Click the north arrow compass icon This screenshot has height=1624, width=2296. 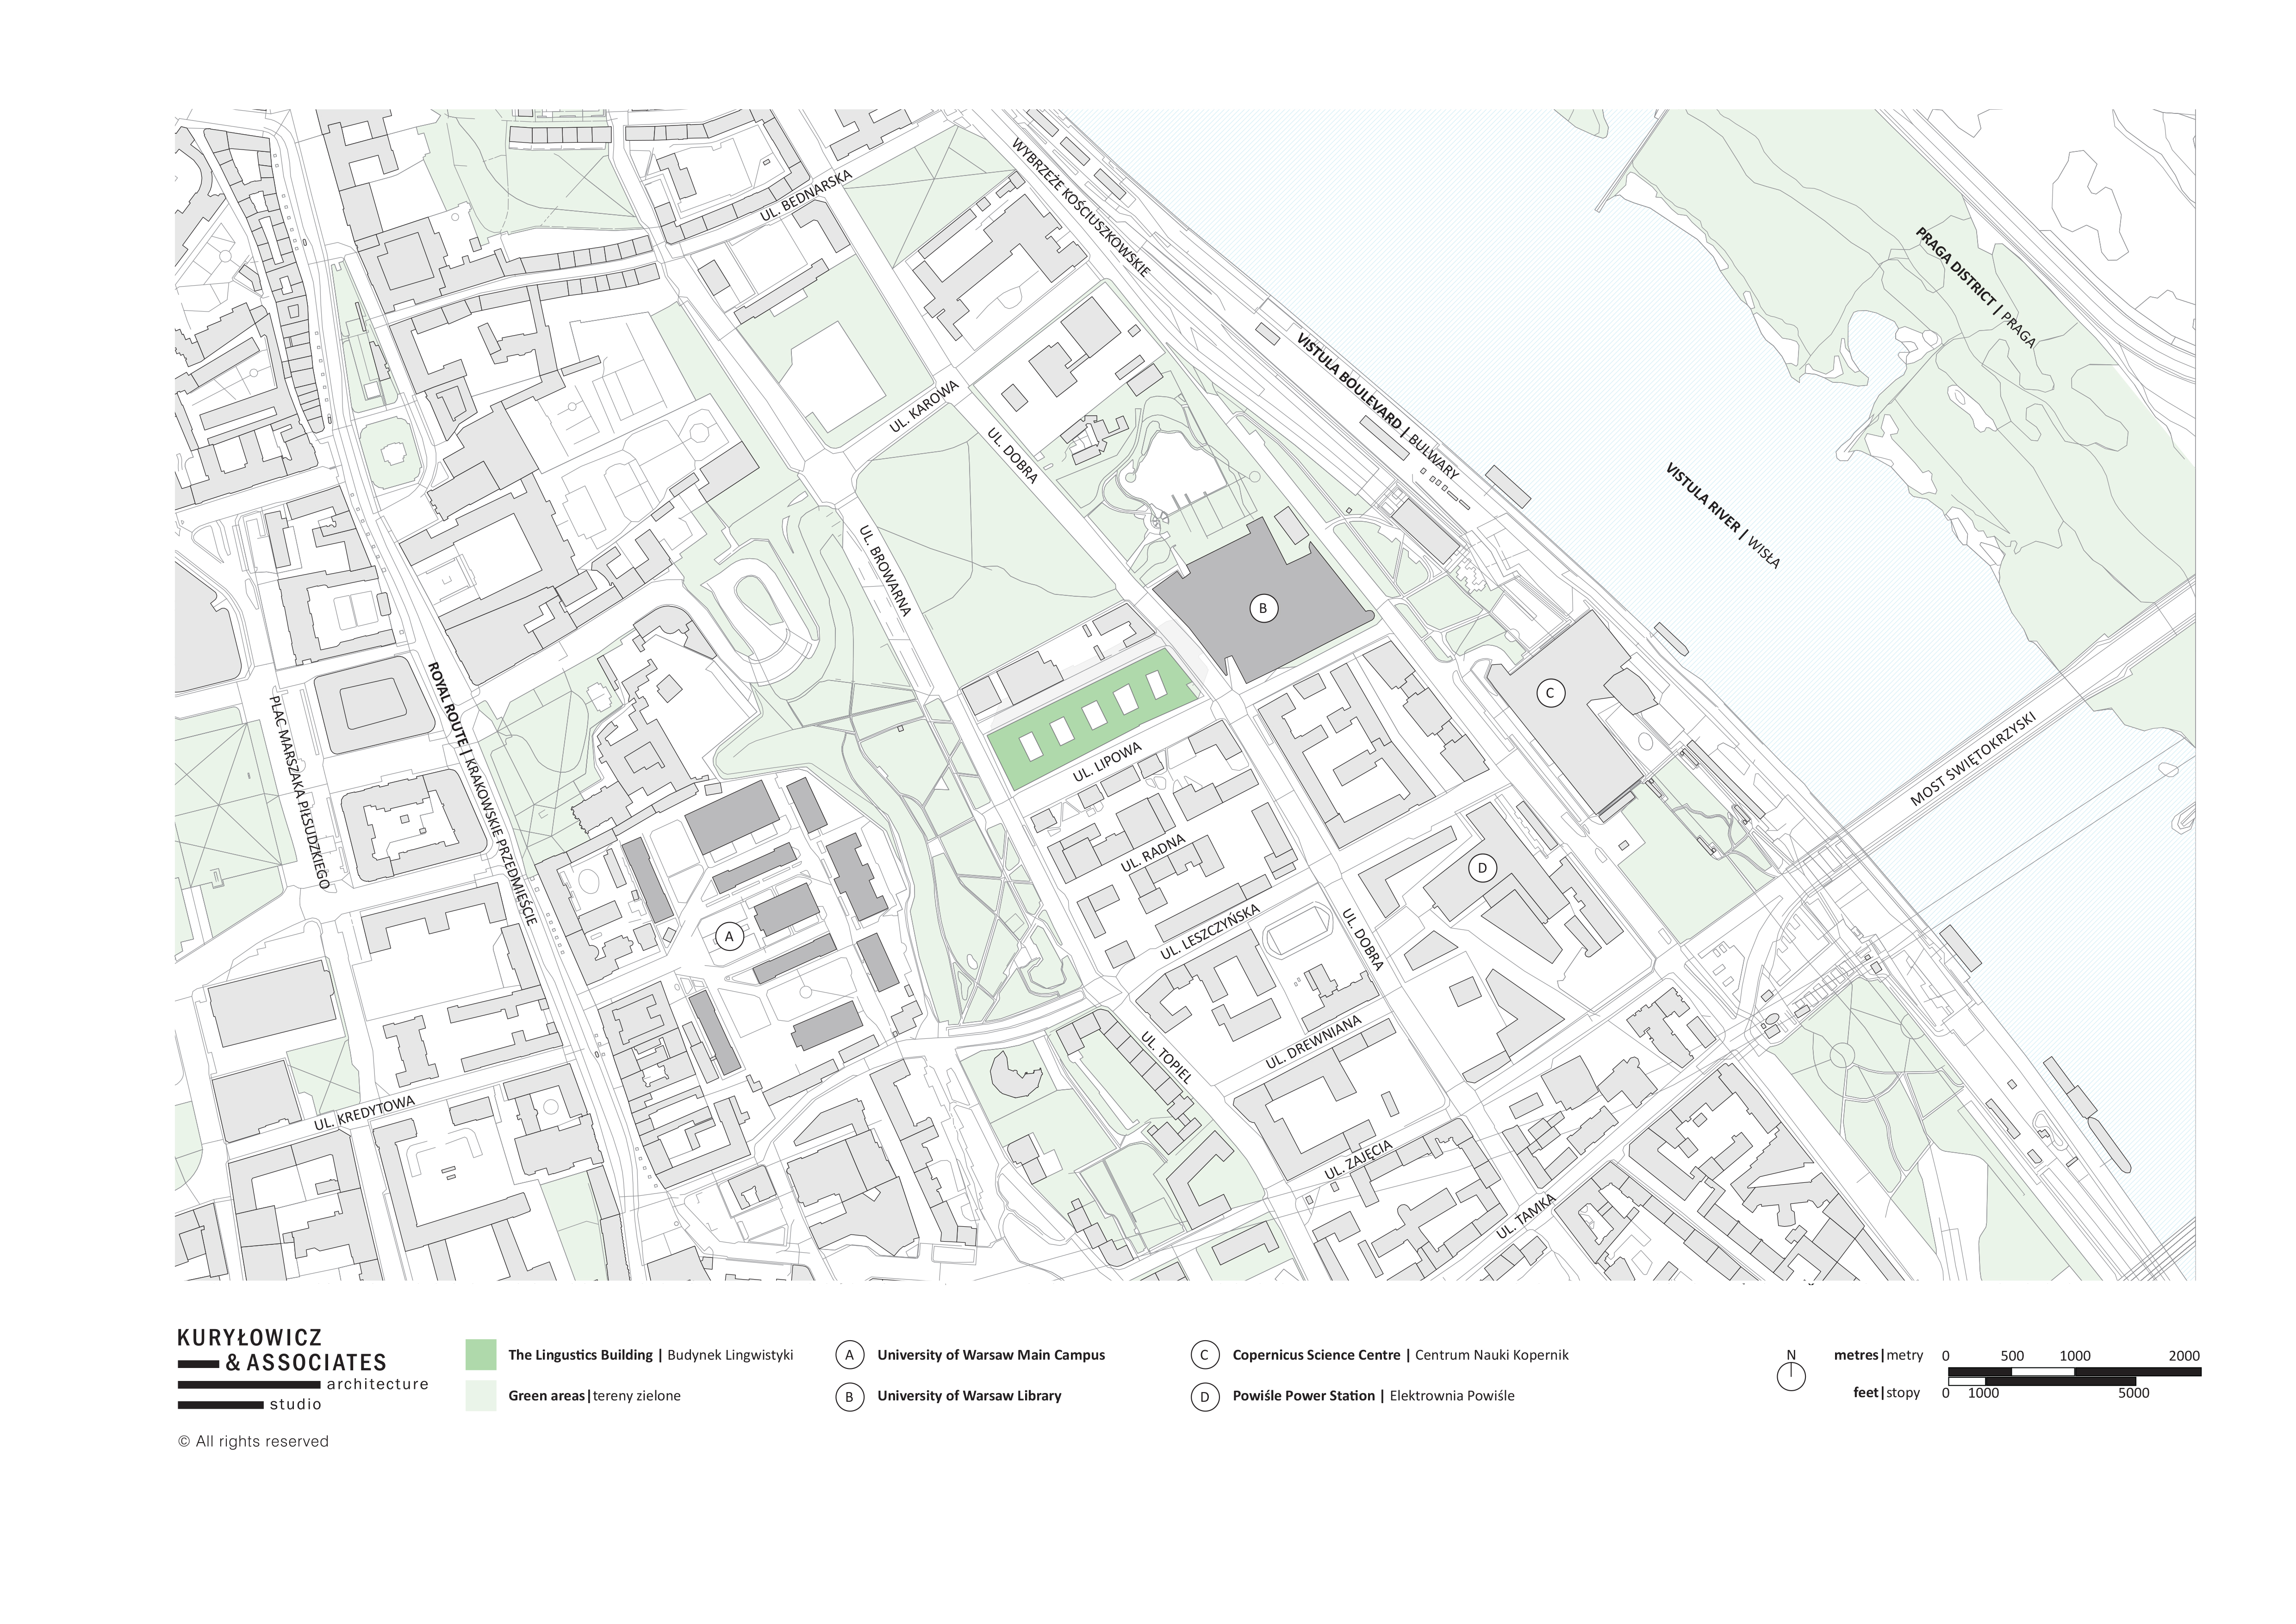pyautogui.click(x=1791, y=1375)
